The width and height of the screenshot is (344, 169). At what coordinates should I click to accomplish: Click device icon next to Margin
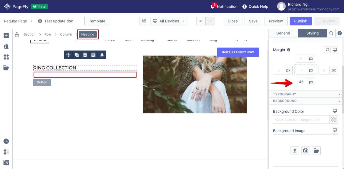tap(335, 50)
